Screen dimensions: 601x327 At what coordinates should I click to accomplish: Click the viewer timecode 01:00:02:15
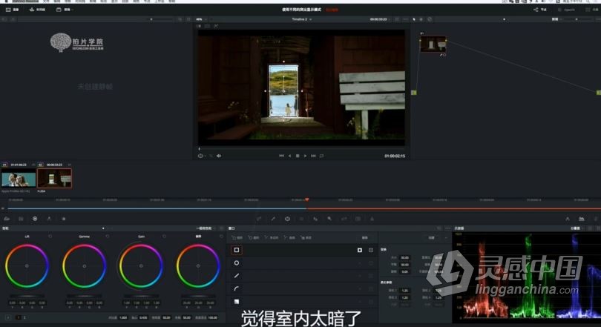coord(395,156)
